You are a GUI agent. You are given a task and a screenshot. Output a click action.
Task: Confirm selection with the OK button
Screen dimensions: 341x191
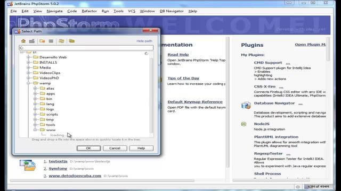point(88,149)
